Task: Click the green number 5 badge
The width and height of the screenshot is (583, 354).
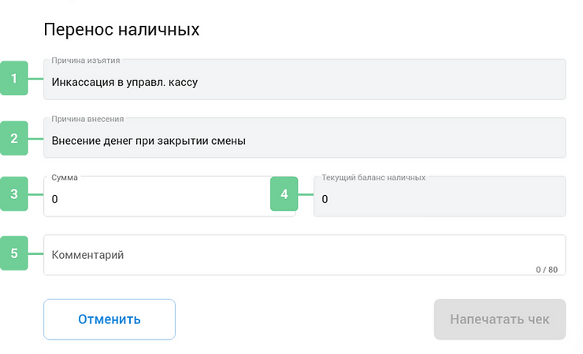Action: pyautogui.click(x=13, y=253)
